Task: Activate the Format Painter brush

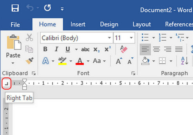Action: pyautogui.click(x=30, y=61)
